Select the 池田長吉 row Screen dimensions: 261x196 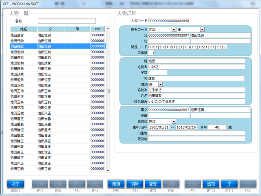coord(58,35)
